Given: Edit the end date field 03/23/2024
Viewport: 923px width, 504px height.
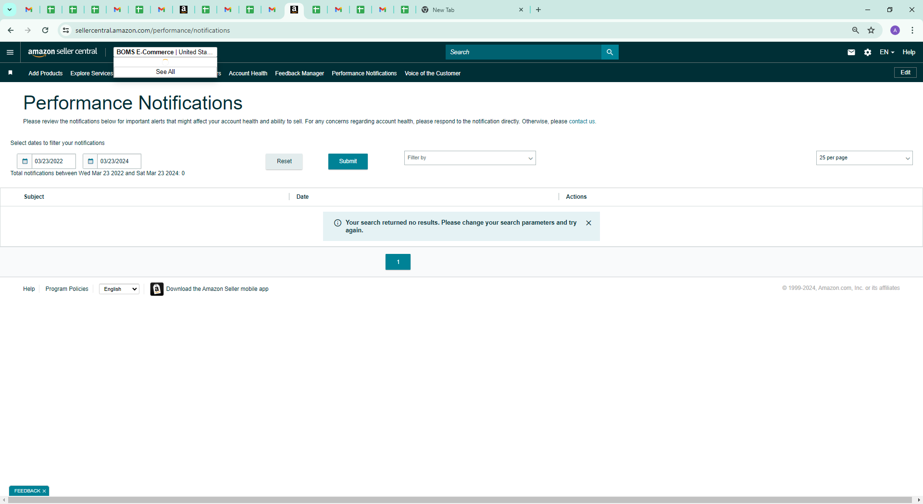Looking at the screenshot, I should pyautogui.click(x=119, y=161).
